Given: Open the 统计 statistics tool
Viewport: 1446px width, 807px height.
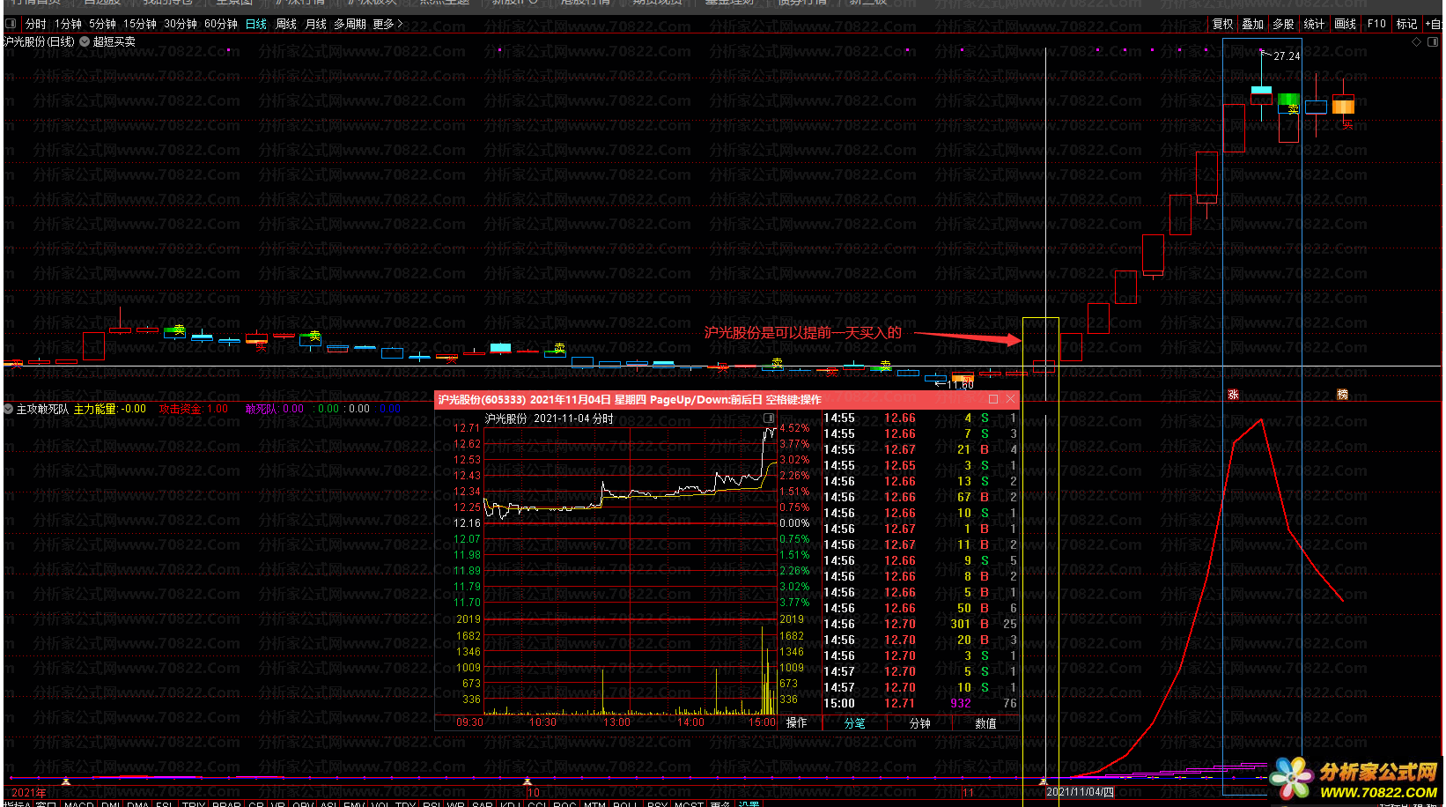Looking at the screenshot, I should (x=1315, y=24).
